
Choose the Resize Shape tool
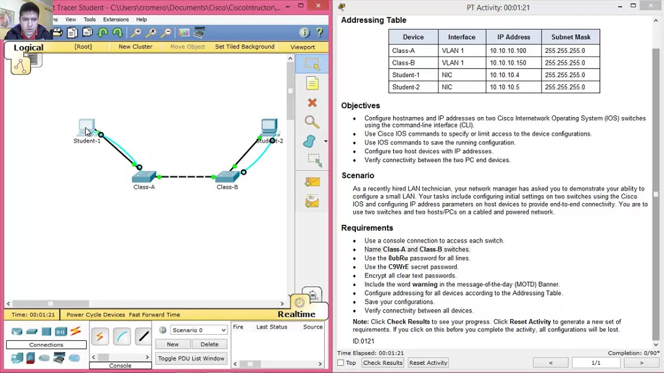[314, 161]
